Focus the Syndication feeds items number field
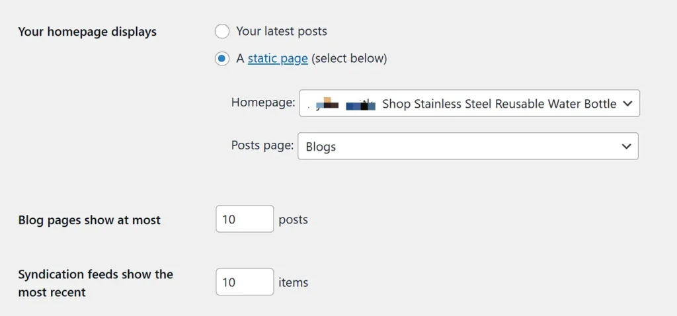This screenshot has width=677, height=316. coord(245,282)
